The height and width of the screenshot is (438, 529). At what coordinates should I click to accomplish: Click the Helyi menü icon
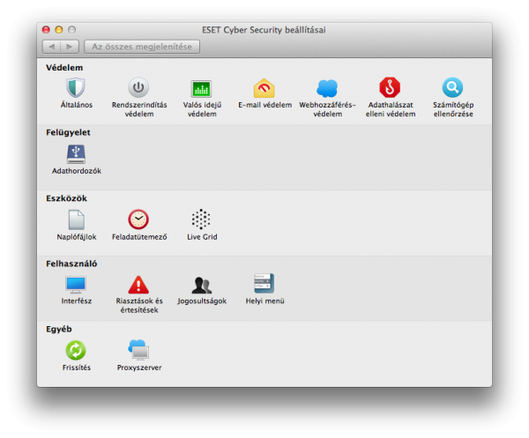pyautogui.click(x=264, y=284)
